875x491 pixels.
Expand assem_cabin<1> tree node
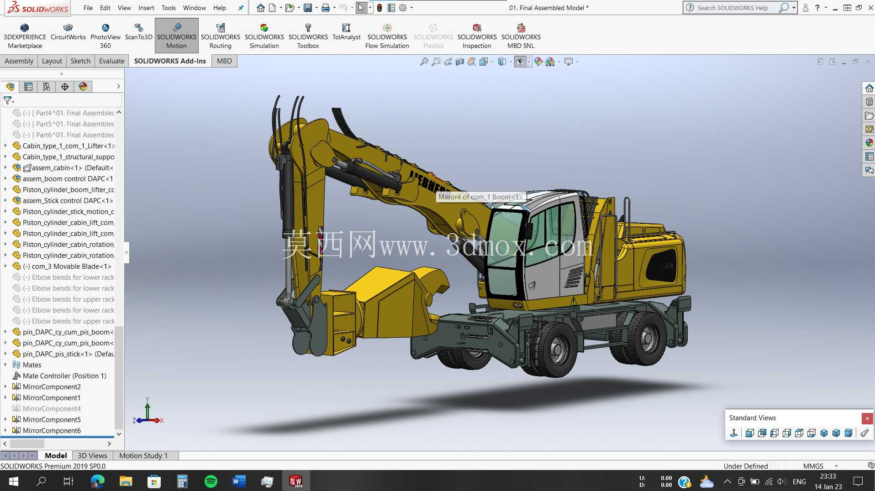coord(5,167)
